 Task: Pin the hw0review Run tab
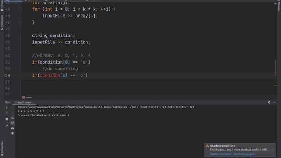click(7, 126)
